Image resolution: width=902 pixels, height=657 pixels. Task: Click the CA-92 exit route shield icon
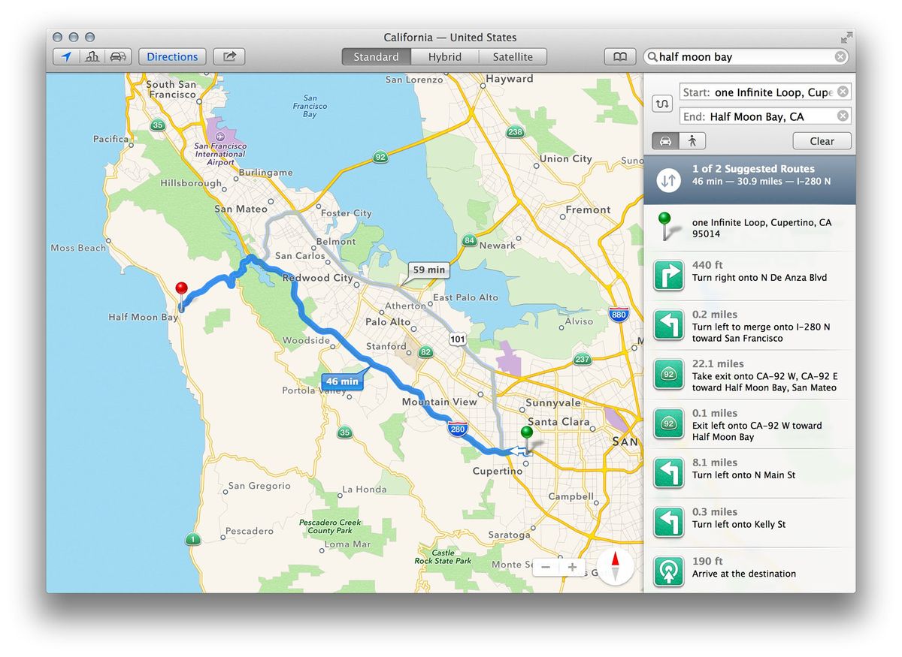pos(668,375)
